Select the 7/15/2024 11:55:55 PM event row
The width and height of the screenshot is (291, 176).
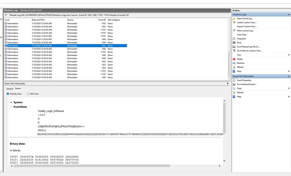[x=66, y=39]
